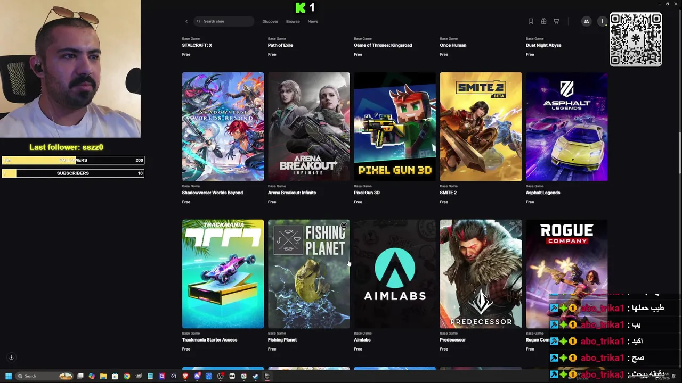Click the Shadowverse: Worlds Beyond title text
Image resolution: width=682 pixels, height=383 pixels.
[x=213, y=193]
